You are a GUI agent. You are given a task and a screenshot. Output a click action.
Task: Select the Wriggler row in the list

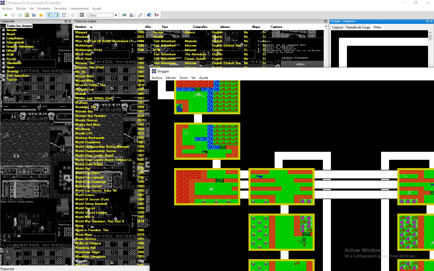(x=81, y=261)
